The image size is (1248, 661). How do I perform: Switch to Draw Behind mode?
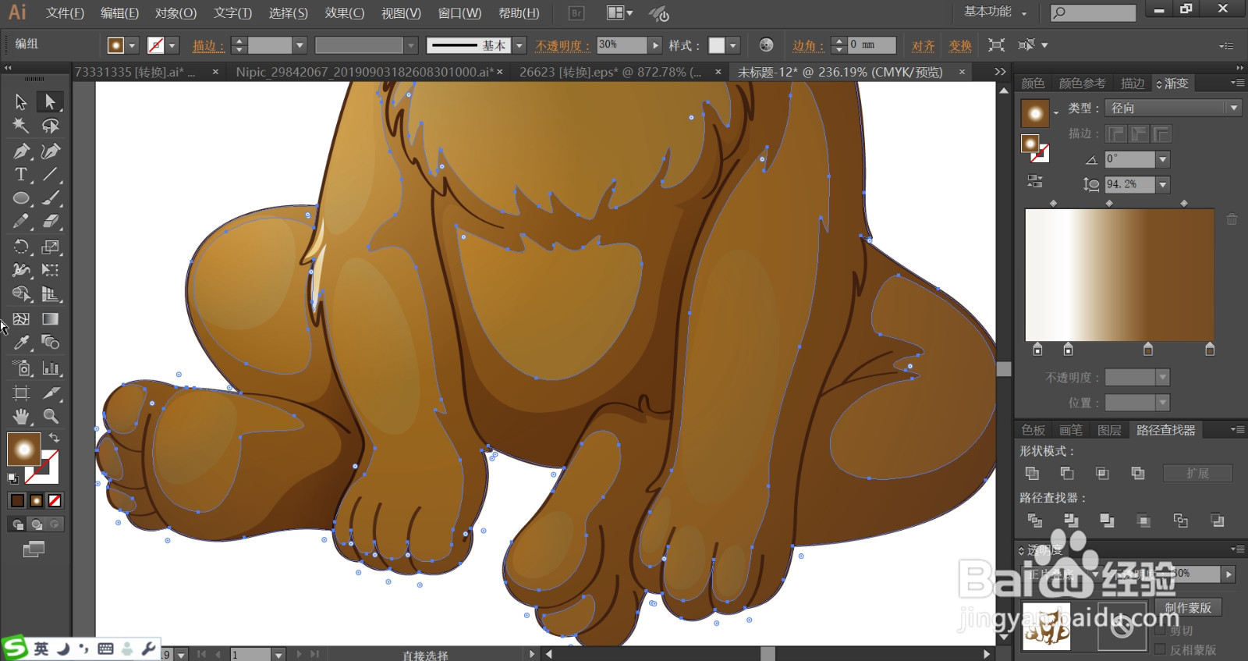36,524
